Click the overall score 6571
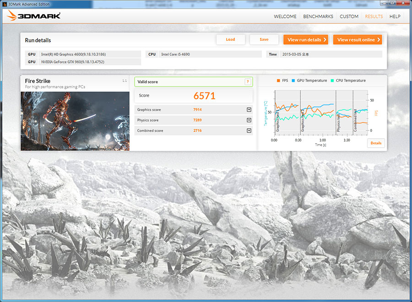 tap(205, 96)
